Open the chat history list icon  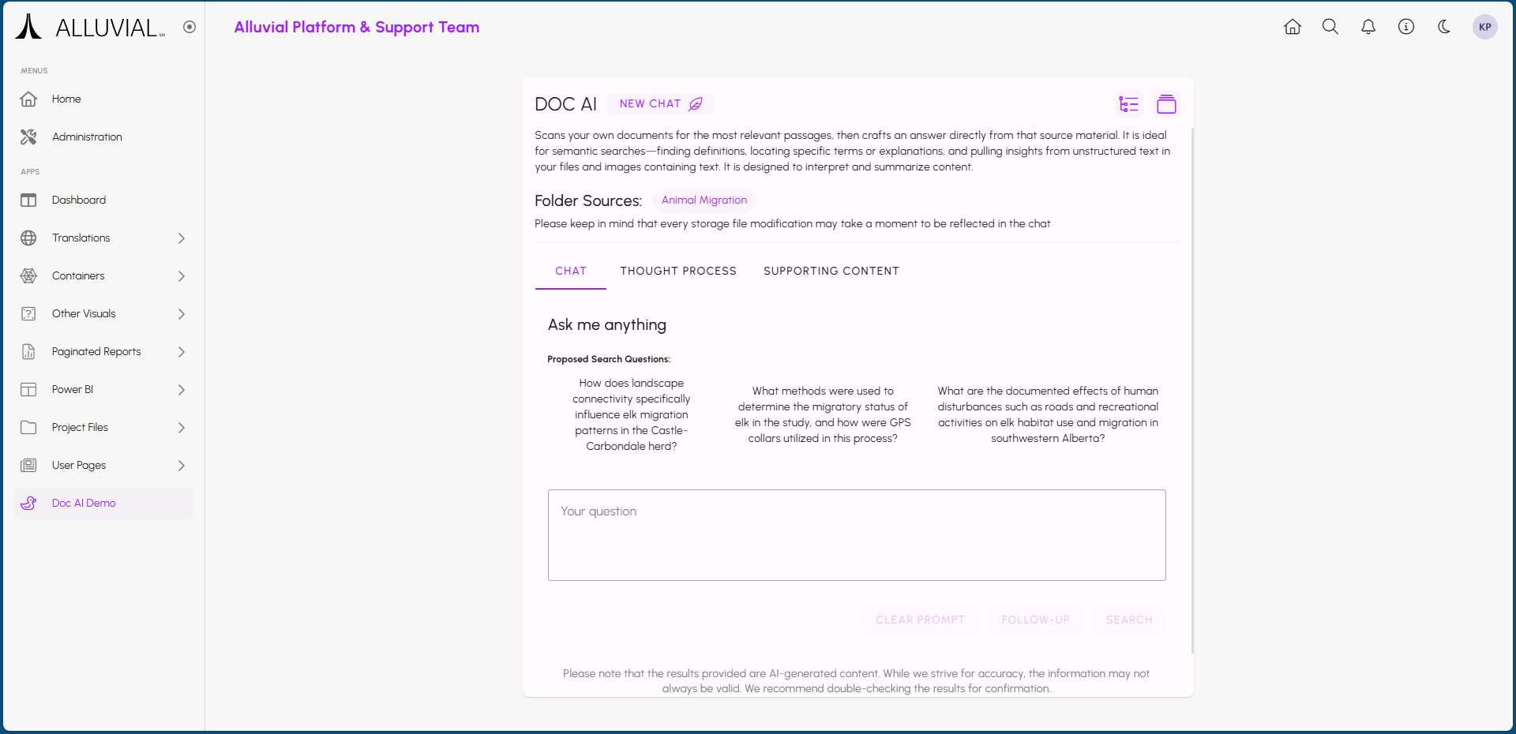coord(1128,104)
